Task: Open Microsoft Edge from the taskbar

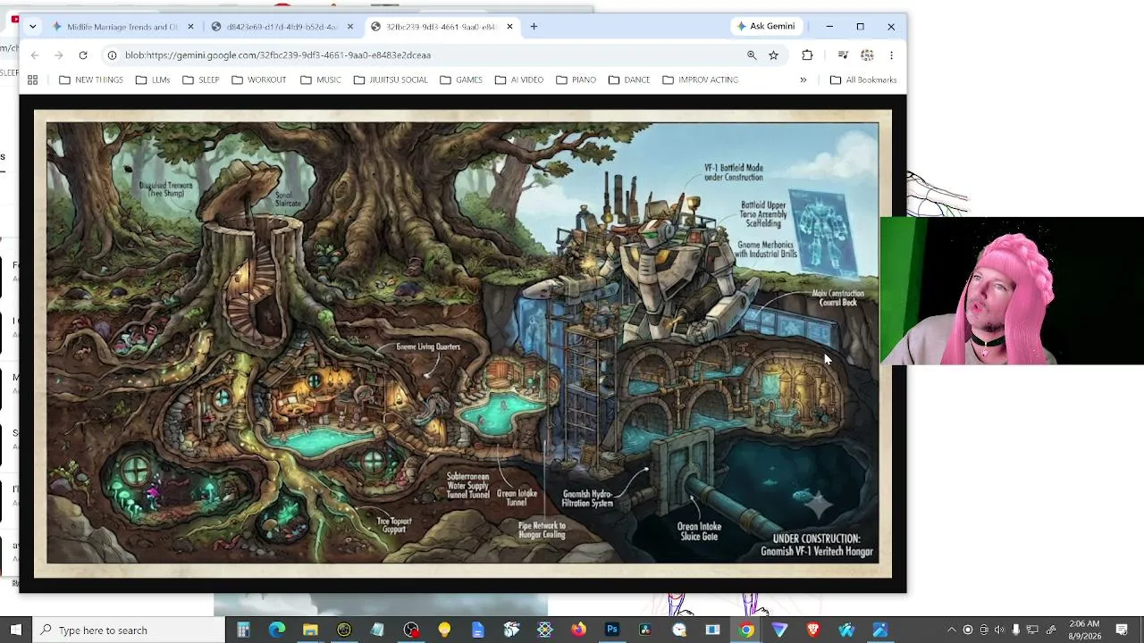Action: pyautogui.click(x=277, y=630)
